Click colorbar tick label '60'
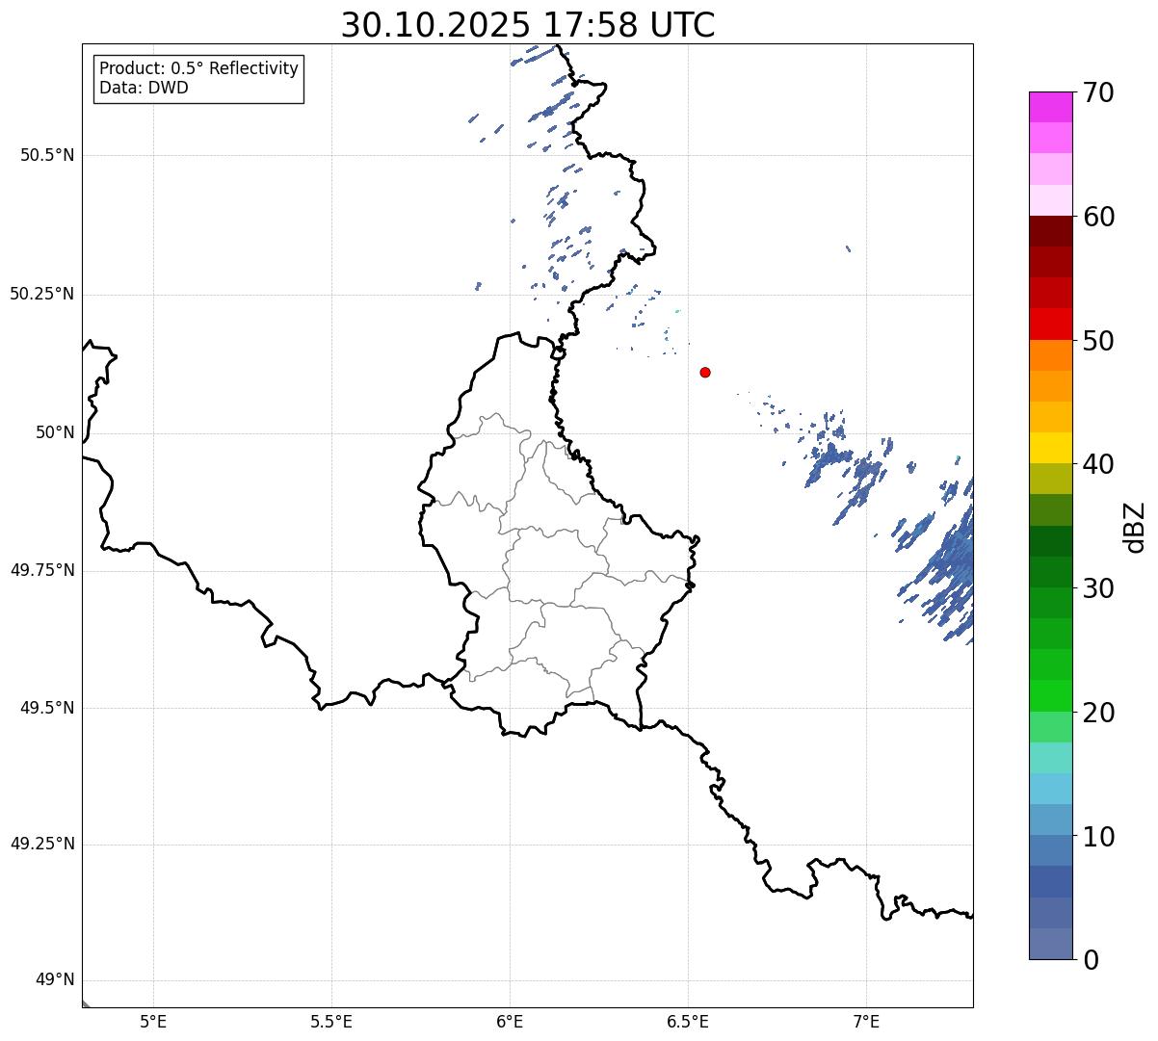The width and height of the screenshot is (1158, 1041). 1097,217
